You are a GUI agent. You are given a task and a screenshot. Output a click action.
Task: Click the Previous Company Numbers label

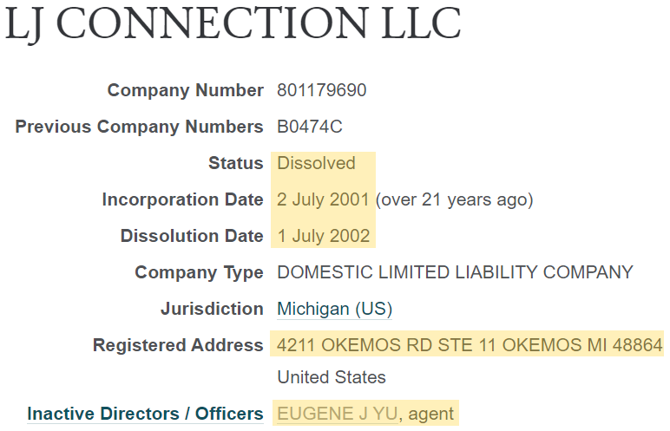(x=140, y=127)
